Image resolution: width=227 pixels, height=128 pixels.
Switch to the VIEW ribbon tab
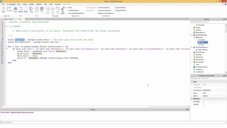51,4
